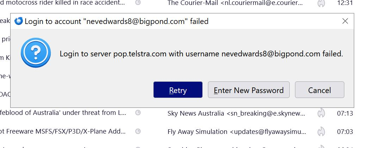
Task: Click the Thunderbird icon in dialog title
Action: click(x=19, y=21)
